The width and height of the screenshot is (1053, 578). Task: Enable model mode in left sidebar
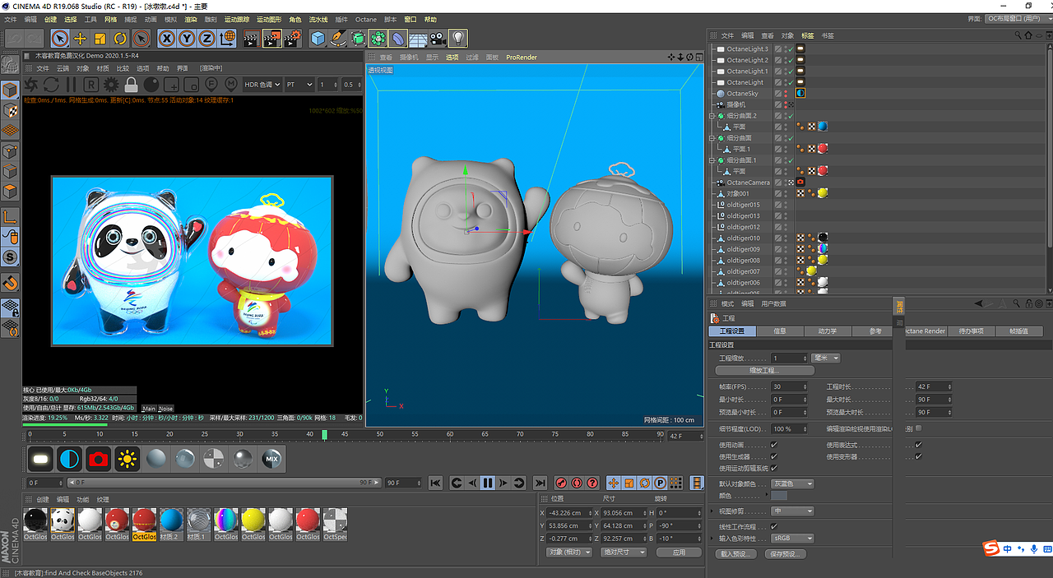tap(10, 90)
